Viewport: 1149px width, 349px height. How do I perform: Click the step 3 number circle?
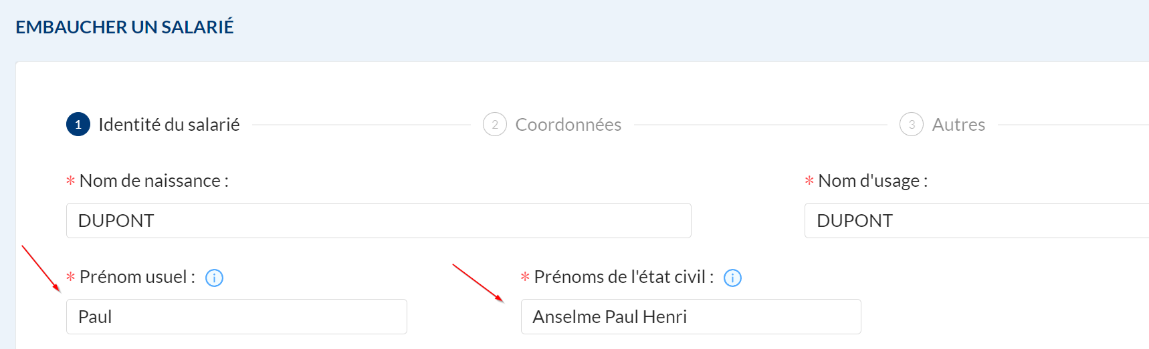[911, 125]
